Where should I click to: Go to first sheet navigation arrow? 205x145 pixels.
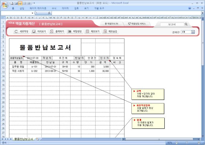[2, 139]
